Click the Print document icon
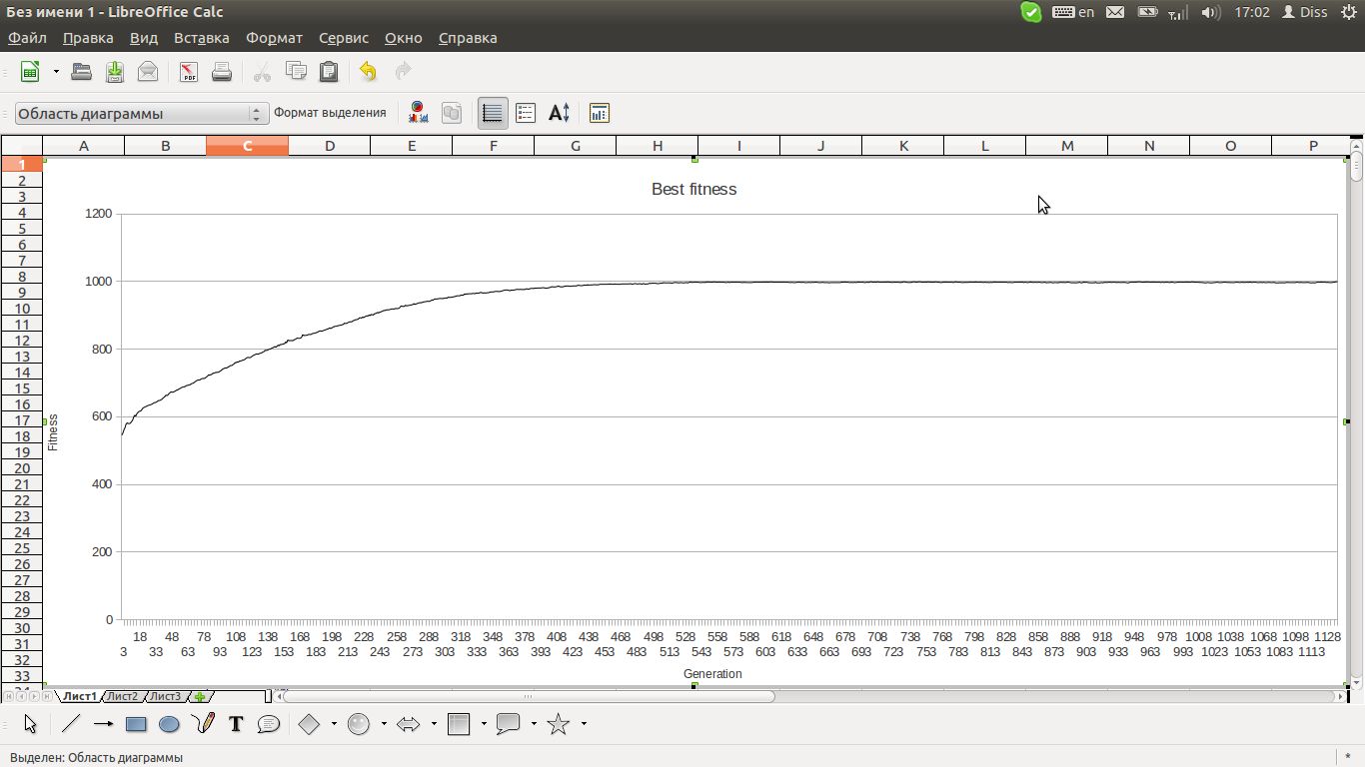Screen dimensions: 1365x767 pos(222,72)
